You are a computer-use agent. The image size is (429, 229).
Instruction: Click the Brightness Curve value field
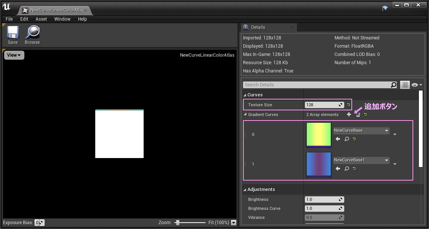[x=324, y=208]
